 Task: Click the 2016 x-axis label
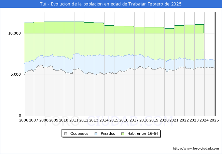pos(124,120)
